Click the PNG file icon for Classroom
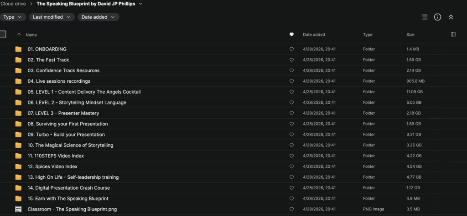 pos(18,209)
